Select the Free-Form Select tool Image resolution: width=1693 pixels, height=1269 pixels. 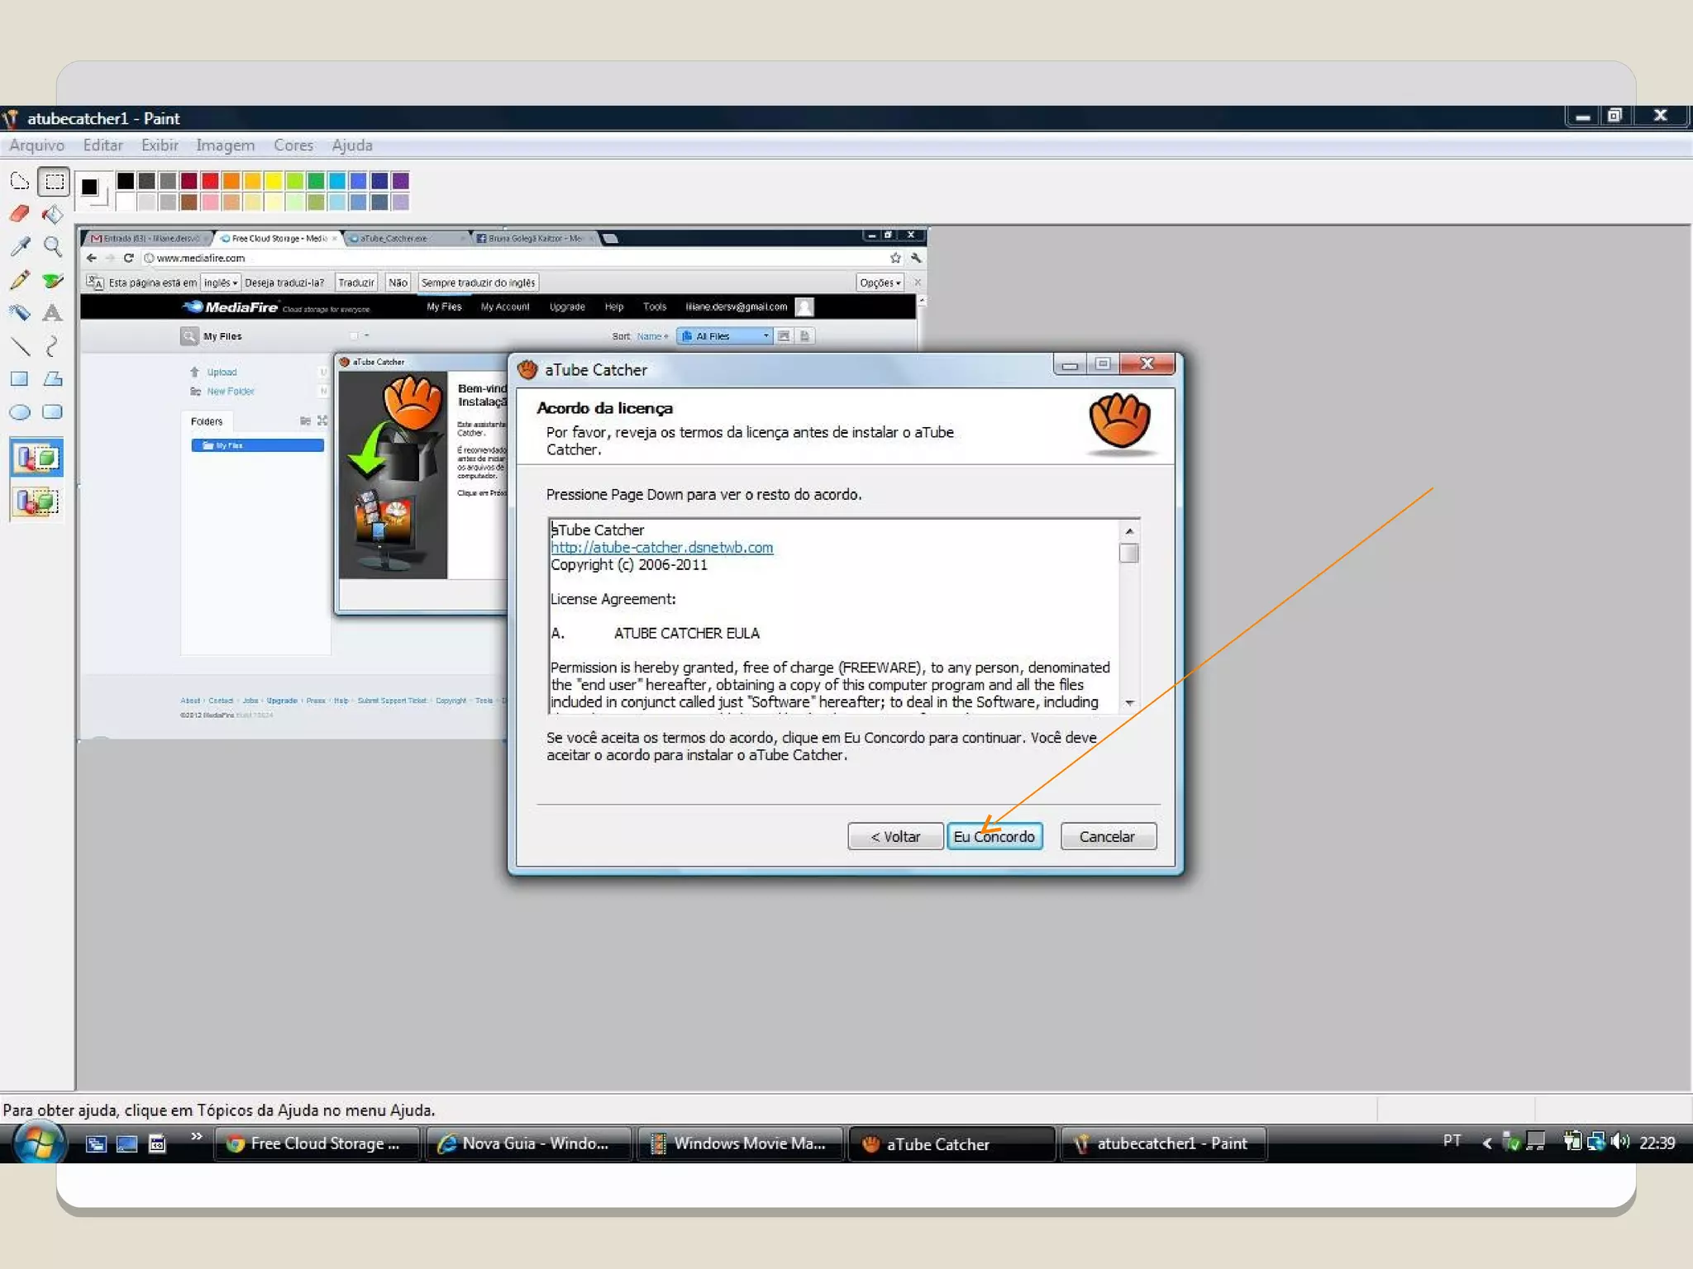pyautogui.click(x=20, y=181)
